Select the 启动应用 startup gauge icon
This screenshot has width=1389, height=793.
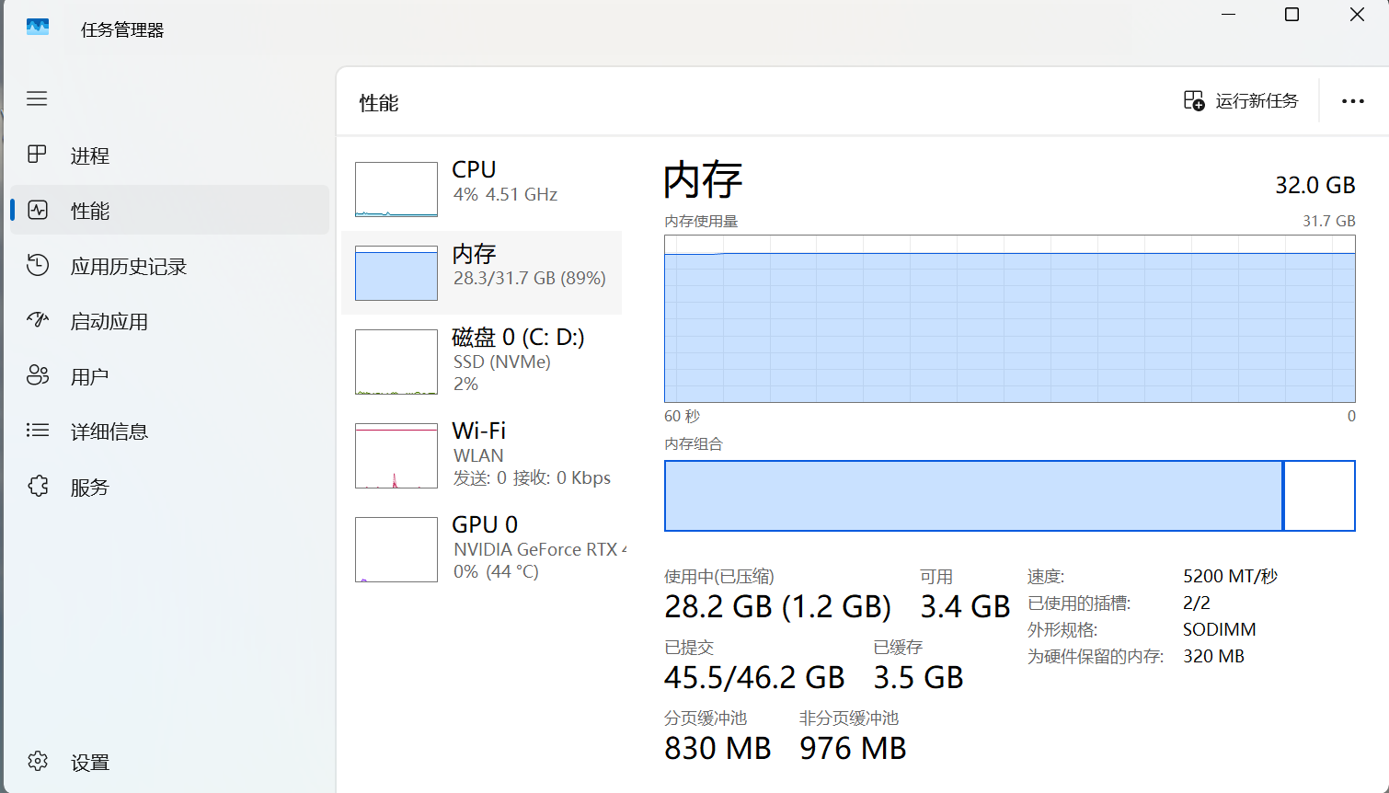[37, 320]
